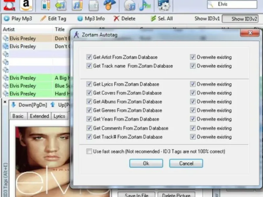The height and width of the screenshot is (197, 263).
Task: Select the Elvis Presley 'Hard' row
Action: (x=36, y=94)
